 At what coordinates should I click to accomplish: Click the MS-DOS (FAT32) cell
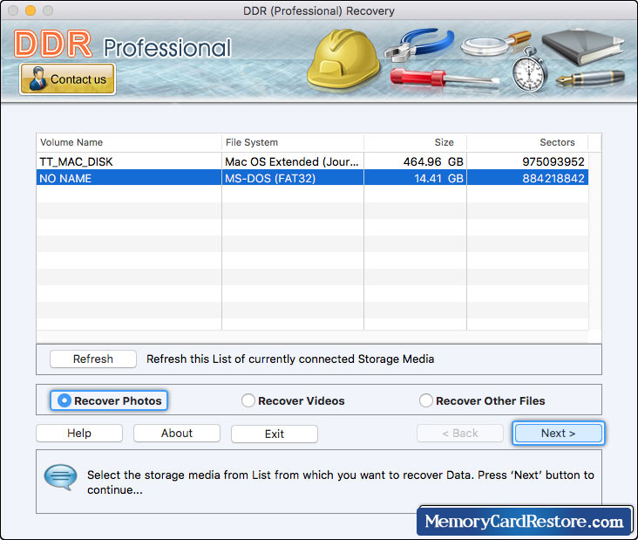293,178
